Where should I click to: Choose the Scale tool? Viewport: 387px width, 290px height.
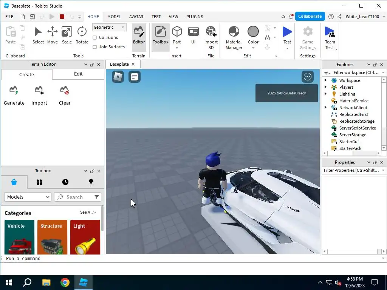(x=67, y=36)
